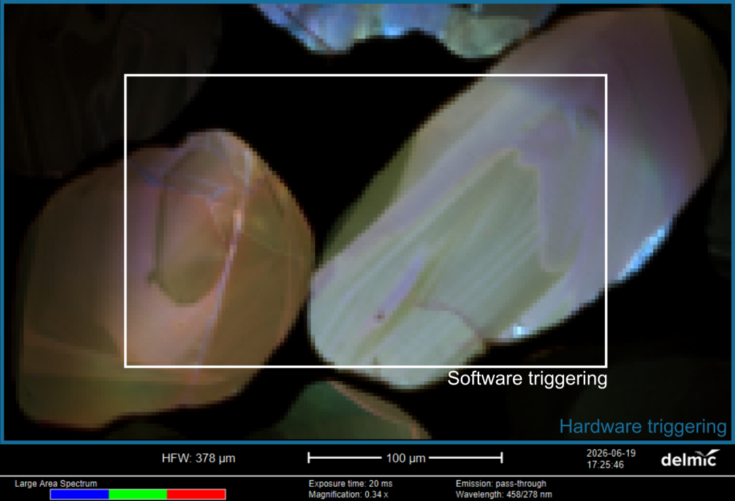Screen dimensions: 735x501
Task: Click the "Large Area Spectrum" stream label
Action: pos(56,483)
